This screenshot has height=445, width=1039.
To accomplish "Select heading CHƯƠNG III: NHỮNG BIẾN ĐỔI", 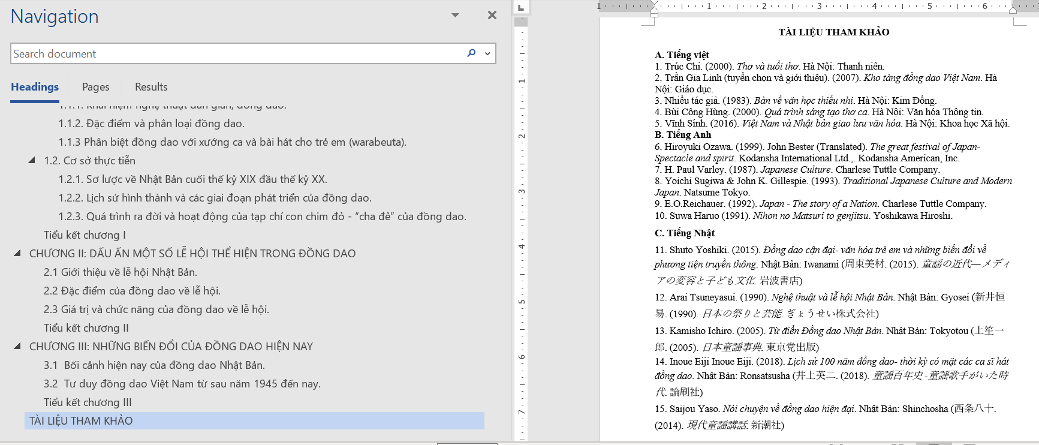I will tap(171, 347).
